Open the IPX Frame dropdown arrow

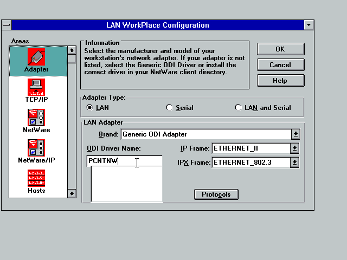[294, 162]
